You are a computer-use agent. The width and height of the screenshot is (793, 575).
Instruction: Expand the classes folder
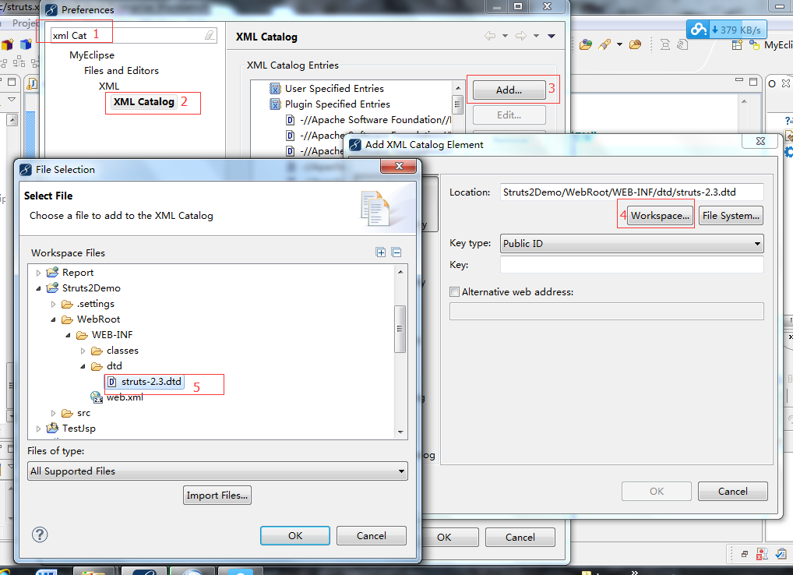click(x=83, y=351)
